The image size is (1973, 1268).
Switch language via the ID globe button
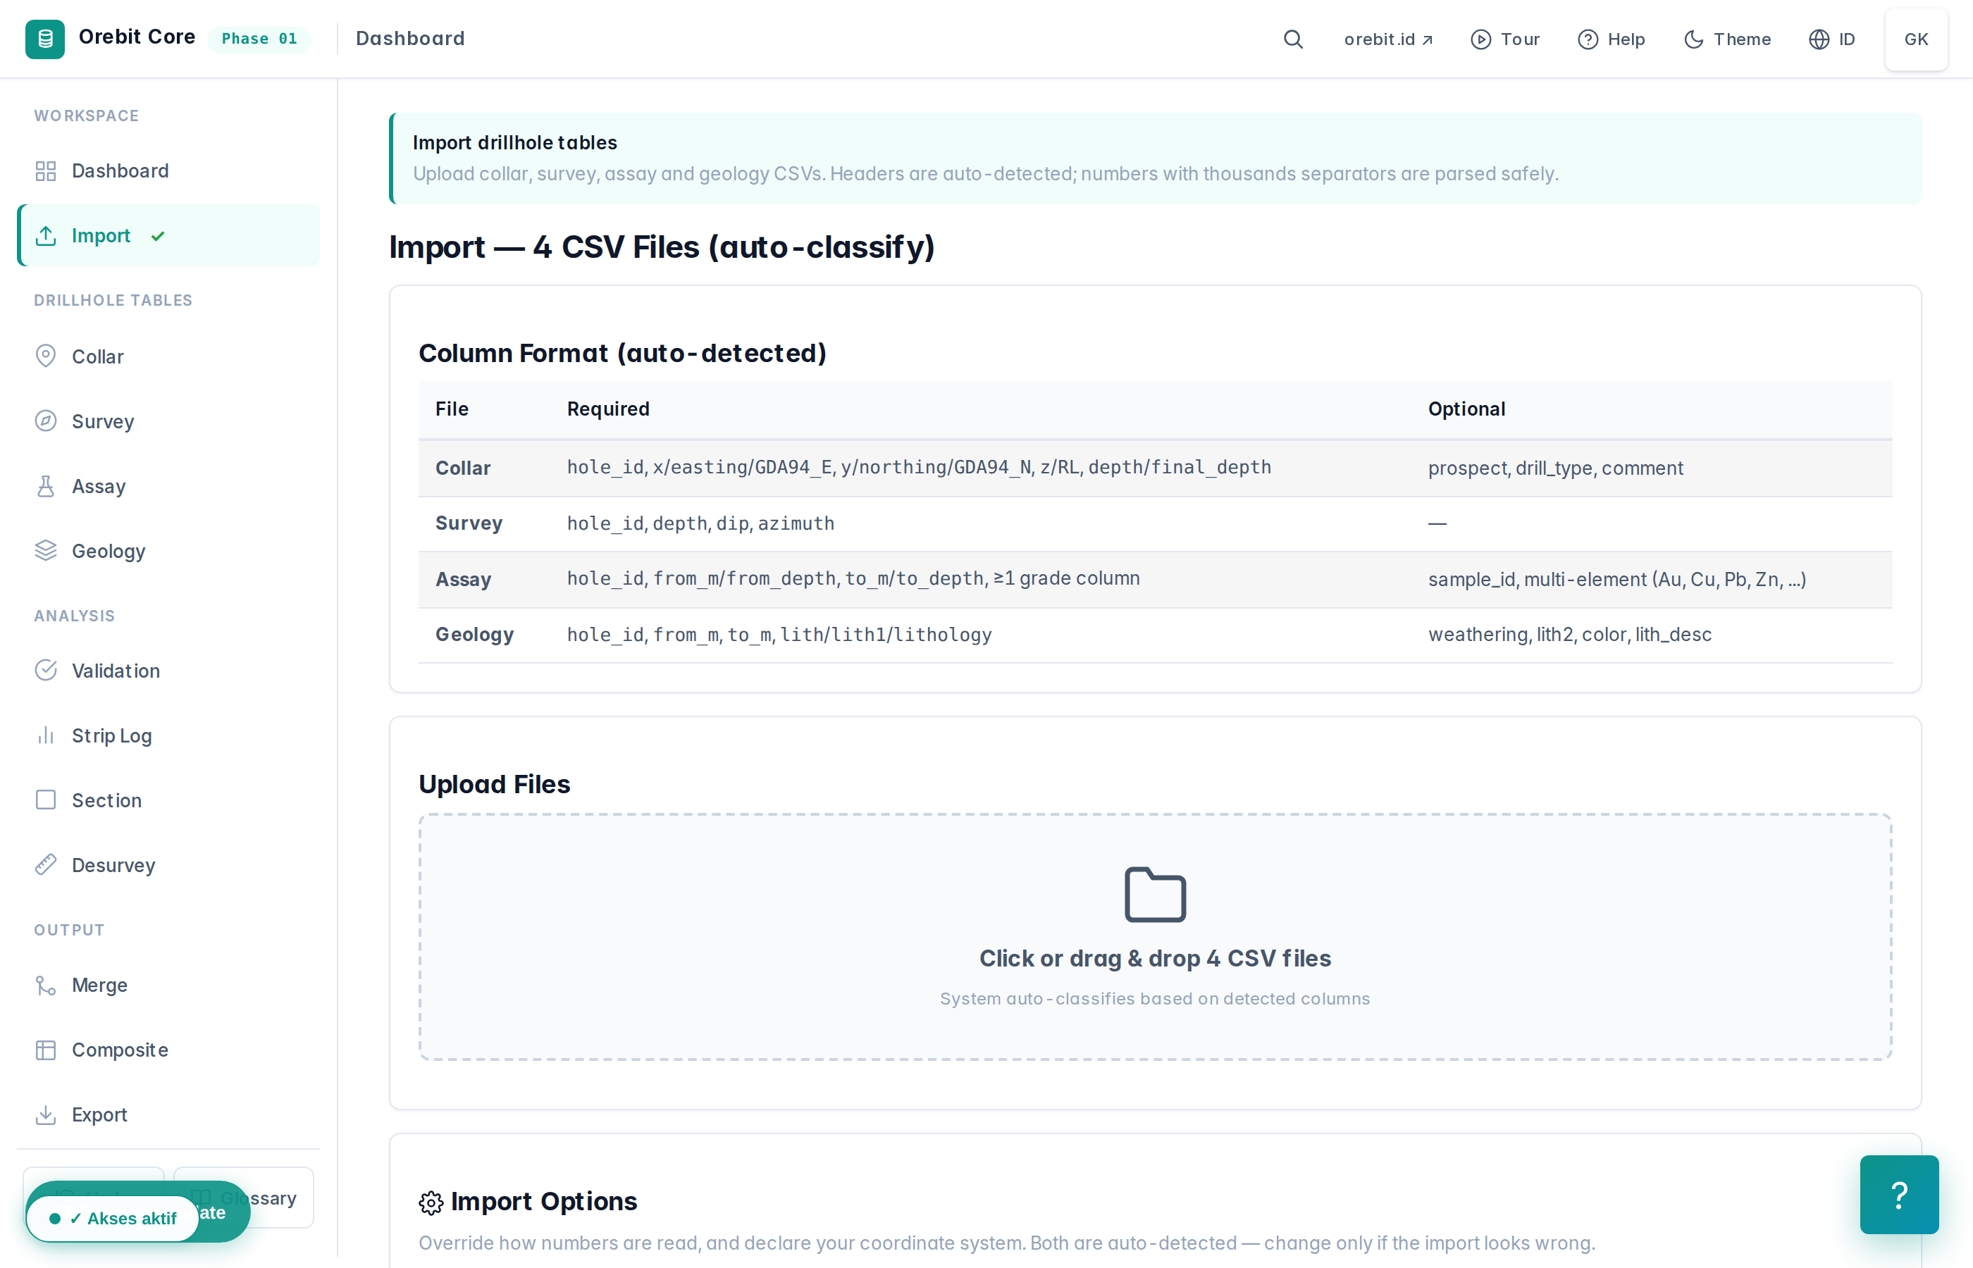[1832, 39]
